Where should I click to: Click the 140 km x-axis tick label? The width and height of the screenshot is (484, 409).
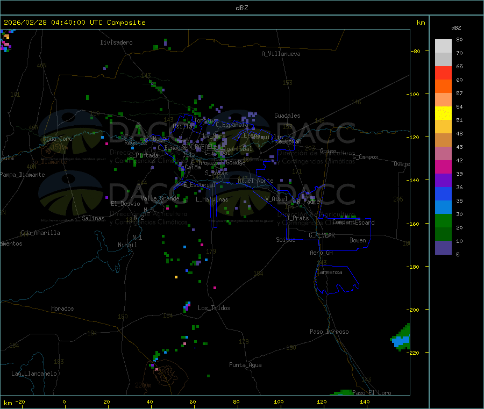365,401
